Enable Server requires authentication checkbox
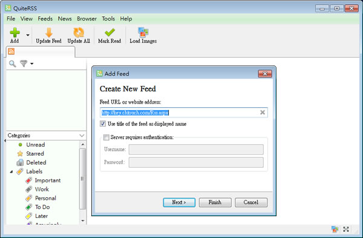The width and height of the screenshot is (363, 238). [x=106, y=137]
